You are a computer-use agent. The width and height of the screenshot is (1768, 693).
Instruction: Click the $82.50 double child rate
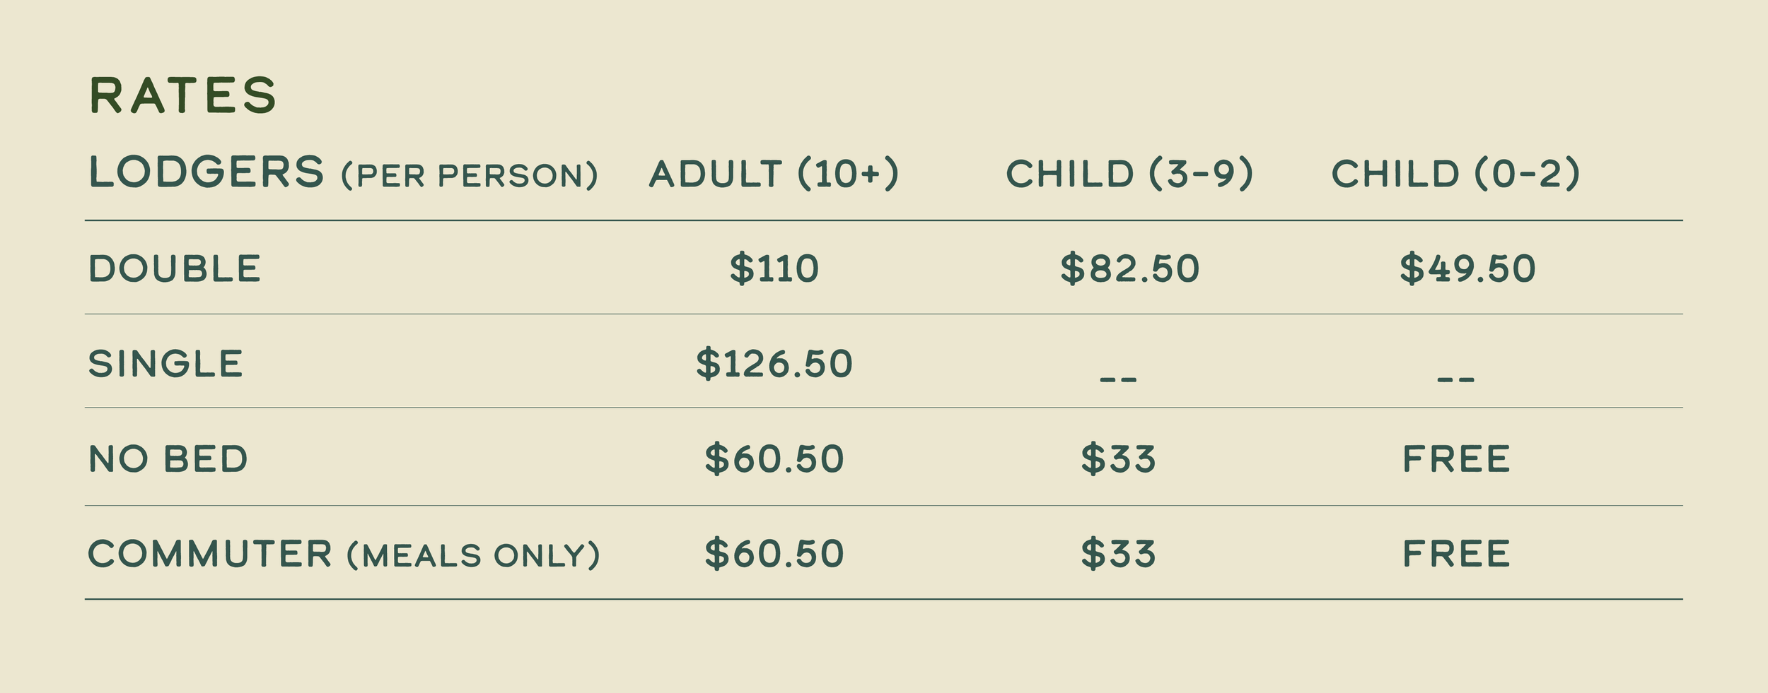coord(1129,269)
